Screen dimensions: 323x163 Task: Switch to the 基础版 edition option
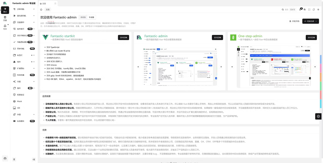click(x=83, y=17)
